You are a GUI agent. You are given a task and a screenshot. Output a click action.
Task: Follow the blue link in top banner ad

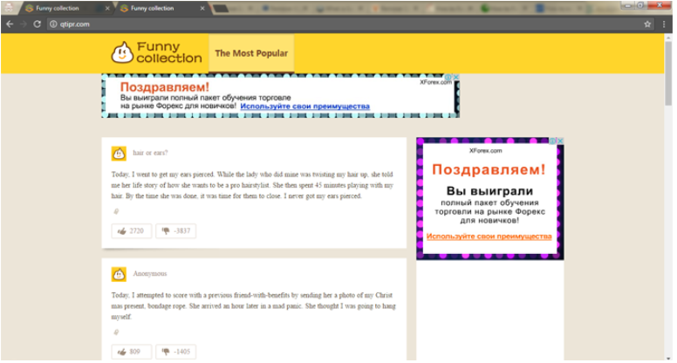pyautogui.click(x=304, y=106)
